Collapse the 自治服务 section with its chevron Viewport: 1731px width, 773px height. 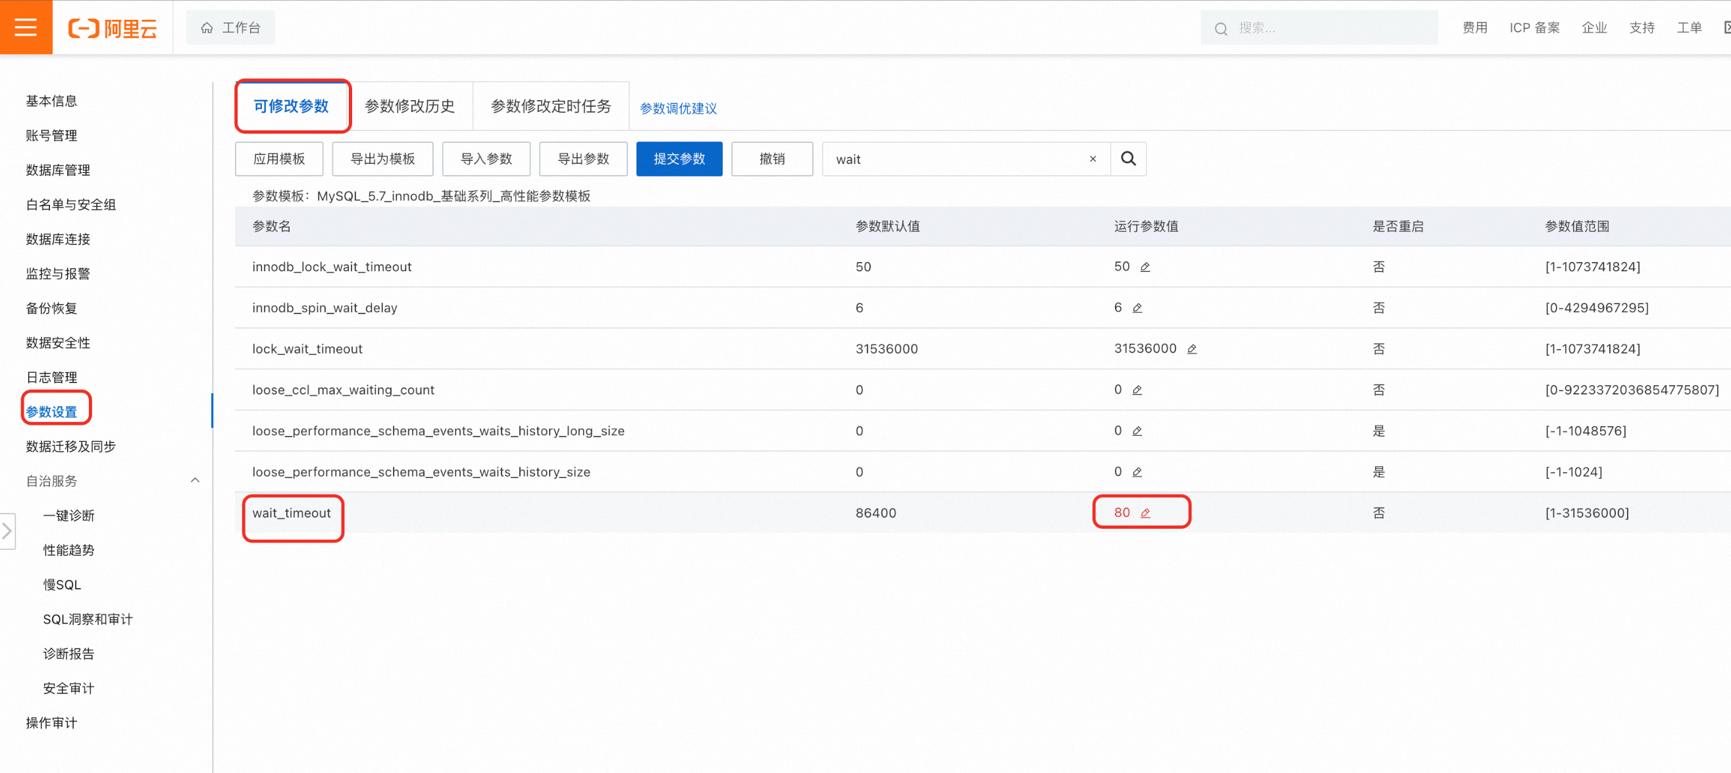(x=195, y=481)
